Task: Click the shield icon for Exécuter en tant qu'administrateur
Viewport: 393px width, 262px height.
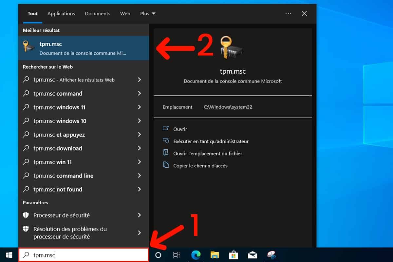Action: (166, 141)
